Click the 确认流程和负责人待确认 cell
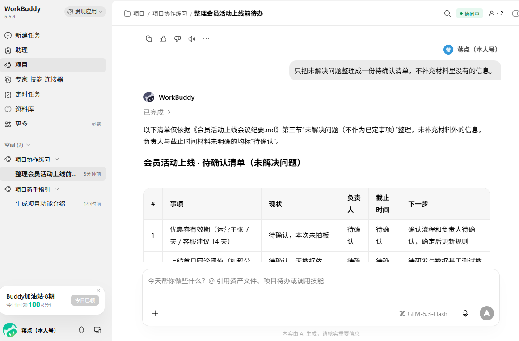Viewport: 519px width, 341px height. 445,236
